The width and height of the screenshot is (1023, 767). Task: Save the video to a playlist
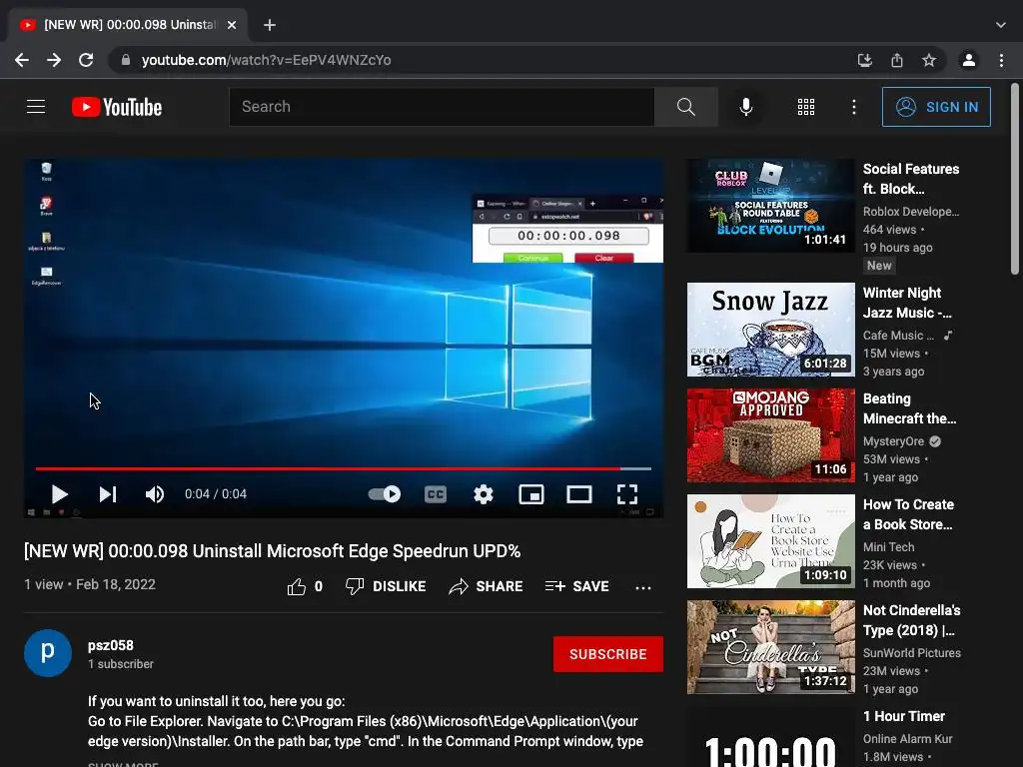click(x=576, y=586)
